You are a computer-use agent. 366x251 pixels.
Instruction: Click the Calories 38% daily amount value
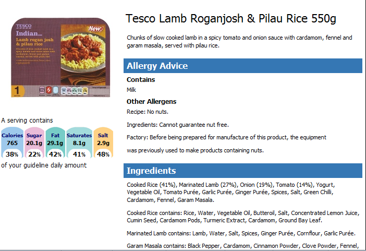[x=12, y=154]
